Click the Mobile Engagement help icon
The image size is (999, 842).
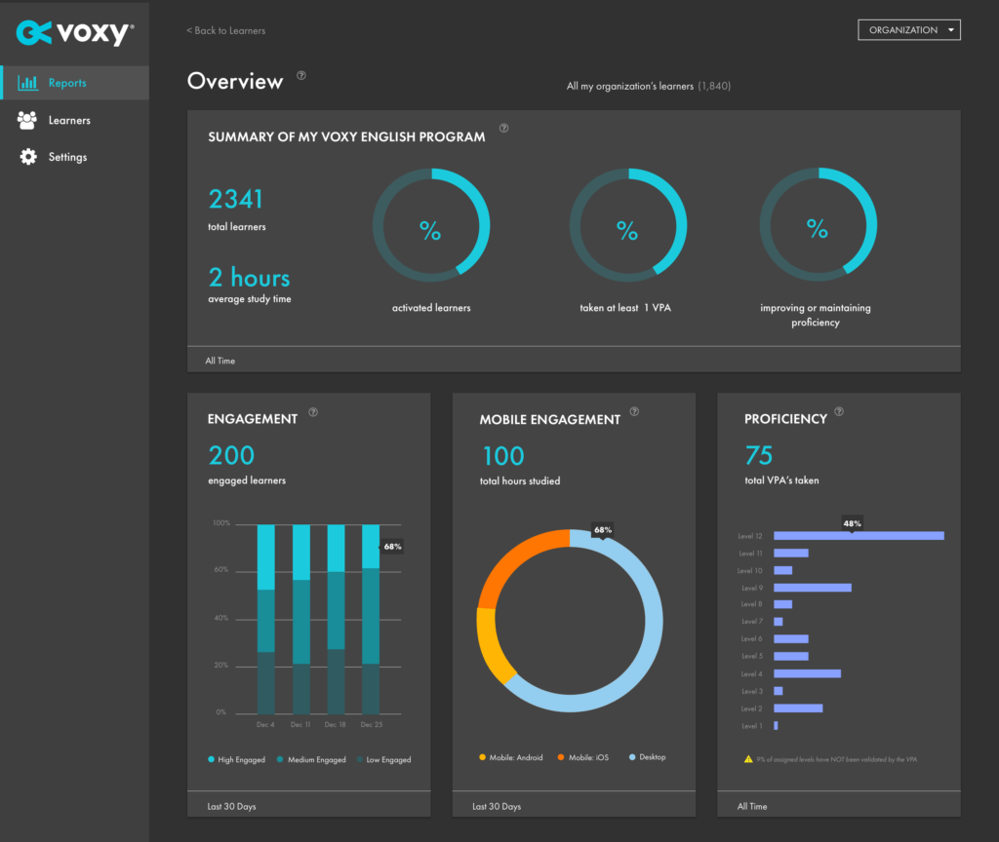pyautogui.click(x=634, y=412)
